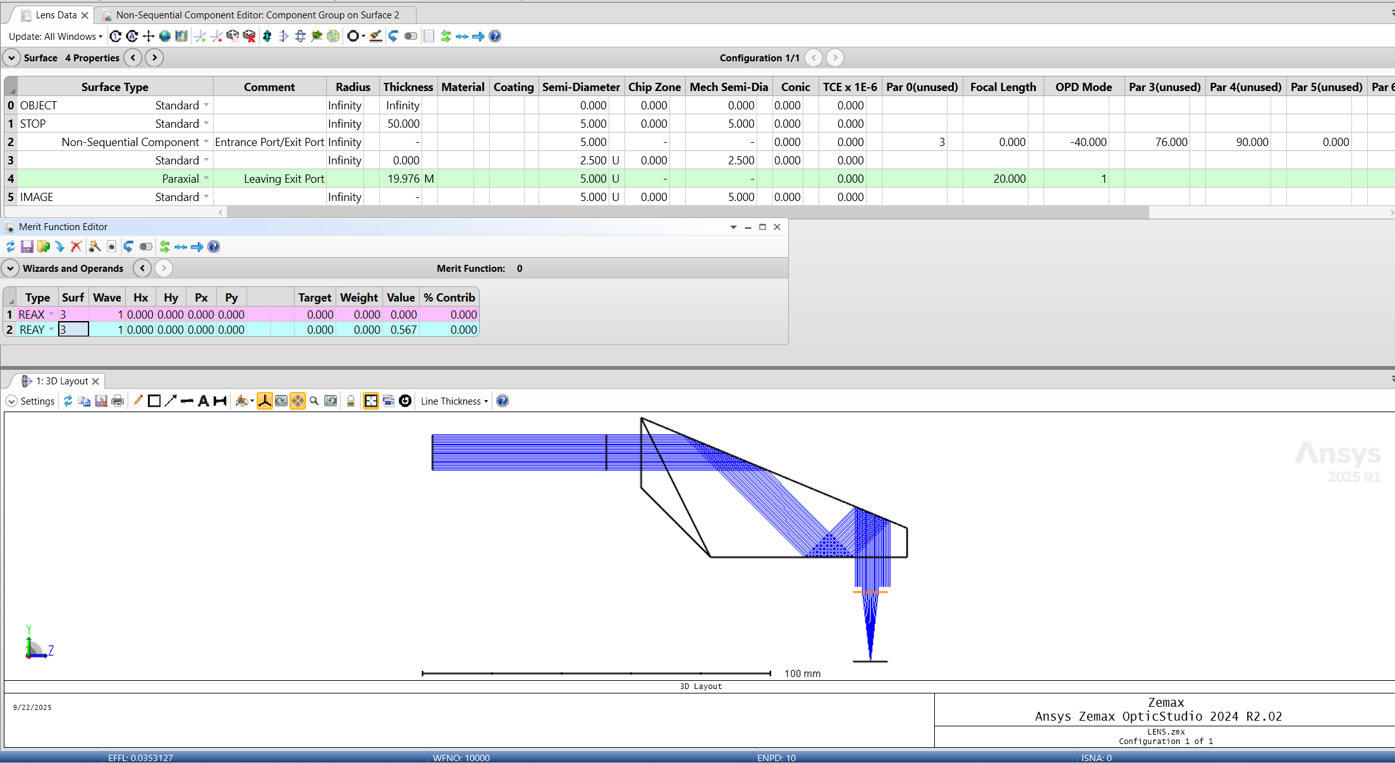This screenshot has width=1395, height=763.
Task: Click the globe icon in Lens Data toolbar
Action: (x=165, y=36)
